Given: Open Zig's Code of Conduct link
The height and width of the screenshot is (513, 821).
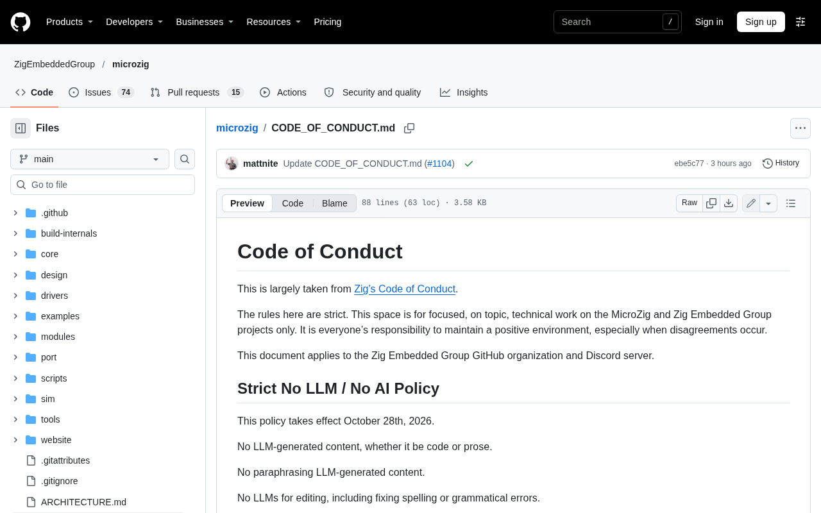Looking at the screenshot, I should 405,289.
